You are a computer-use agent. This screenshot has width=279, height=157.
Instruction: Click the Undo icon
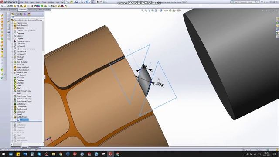click(x=87, y=2)
